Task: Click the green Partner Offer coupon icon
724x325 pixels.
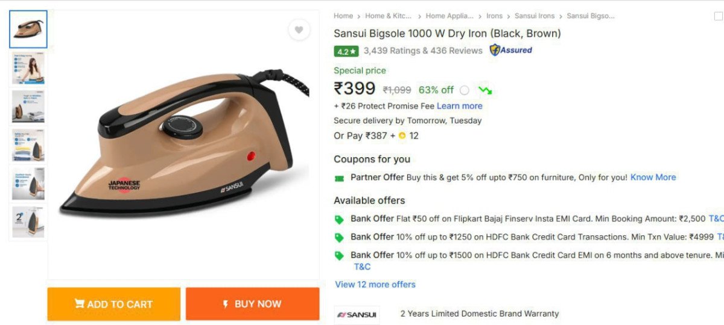Action: (339, 178)
